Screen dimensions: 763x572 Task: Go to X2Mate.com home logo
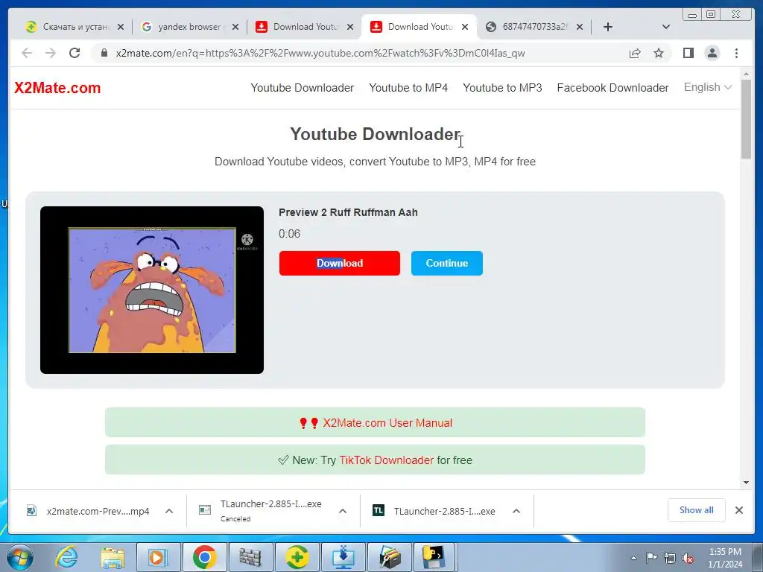pos(57,88)
